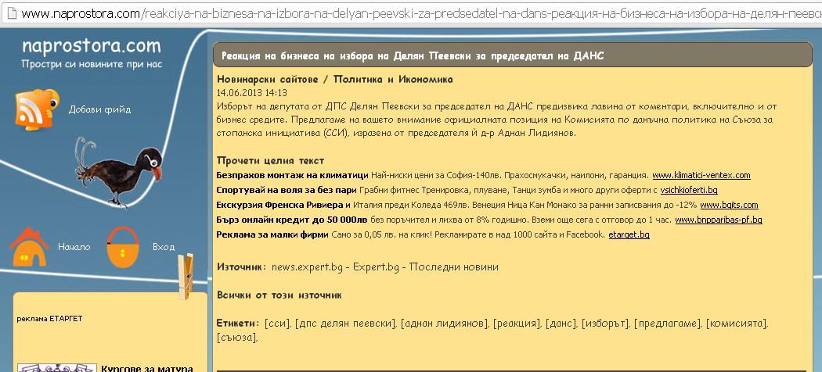The height and width of the screenshot is (372, 822).
Task: Go to Начало text link
Action: (x=74, y=247)
